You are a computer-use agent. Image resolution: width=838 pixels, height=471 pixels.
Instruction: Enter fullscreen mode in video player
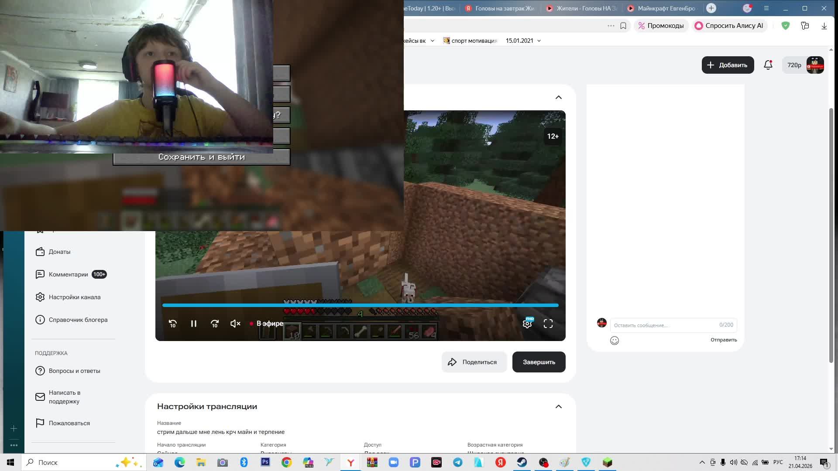tap(548, 324)
